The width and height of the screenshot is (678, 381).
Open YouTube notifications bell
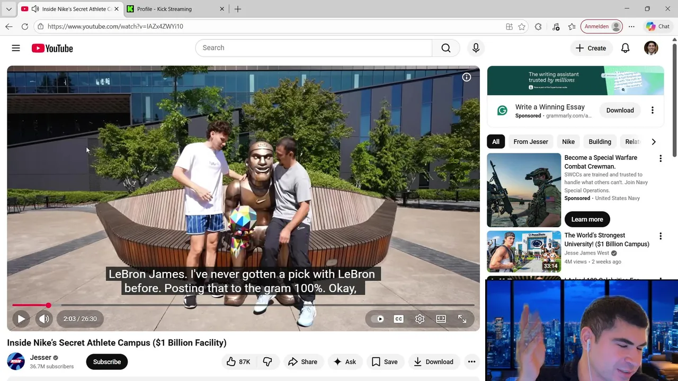(x=625, y=48)
